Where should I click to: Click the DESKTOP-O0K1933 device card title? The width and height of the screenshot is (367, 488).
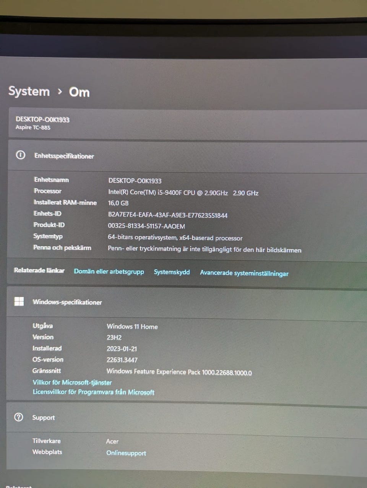(x=42, y=119)
